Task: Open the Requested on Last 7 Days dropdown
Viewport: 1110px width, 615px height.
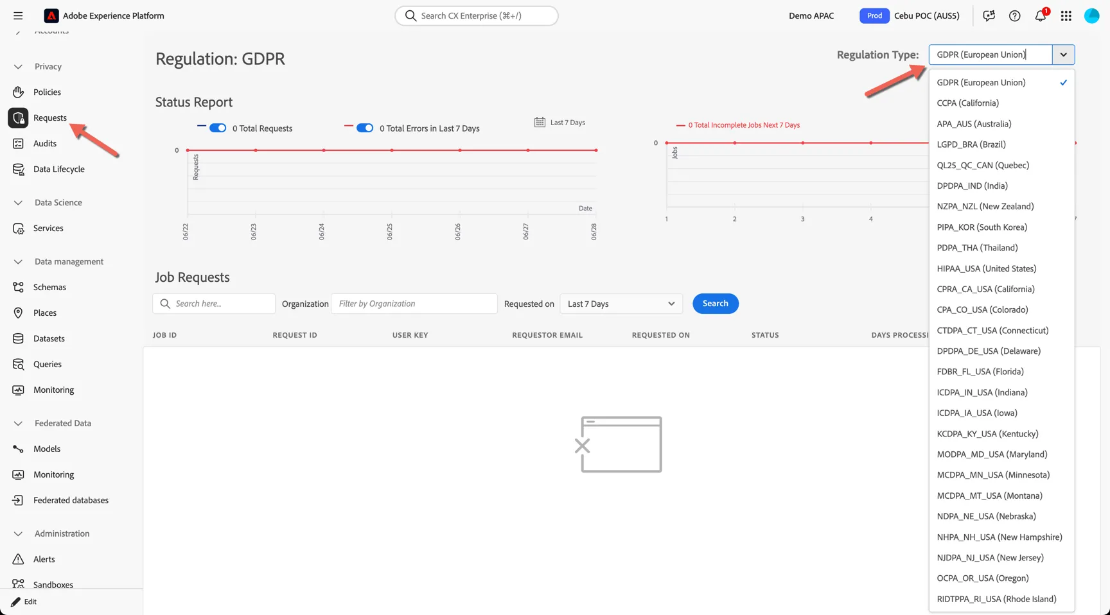Action: tap(621, 304)
